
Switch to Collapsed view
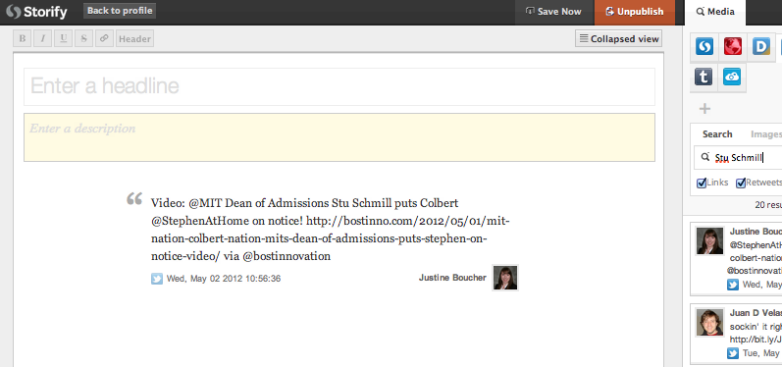[618, 39]
